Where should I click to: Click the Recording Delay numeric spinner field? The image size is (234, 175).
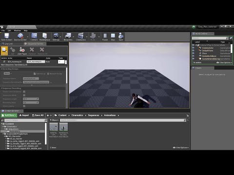(31, 103)
